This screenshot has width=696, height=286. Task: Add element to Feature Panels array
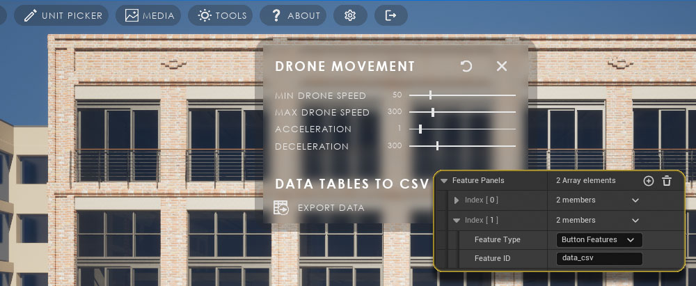649,181
